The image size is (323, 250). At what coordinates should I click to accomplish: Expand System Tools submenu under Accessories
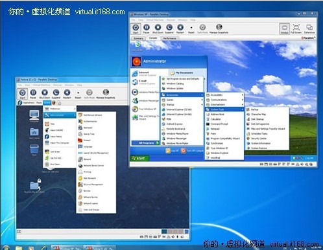pos(224,109)
